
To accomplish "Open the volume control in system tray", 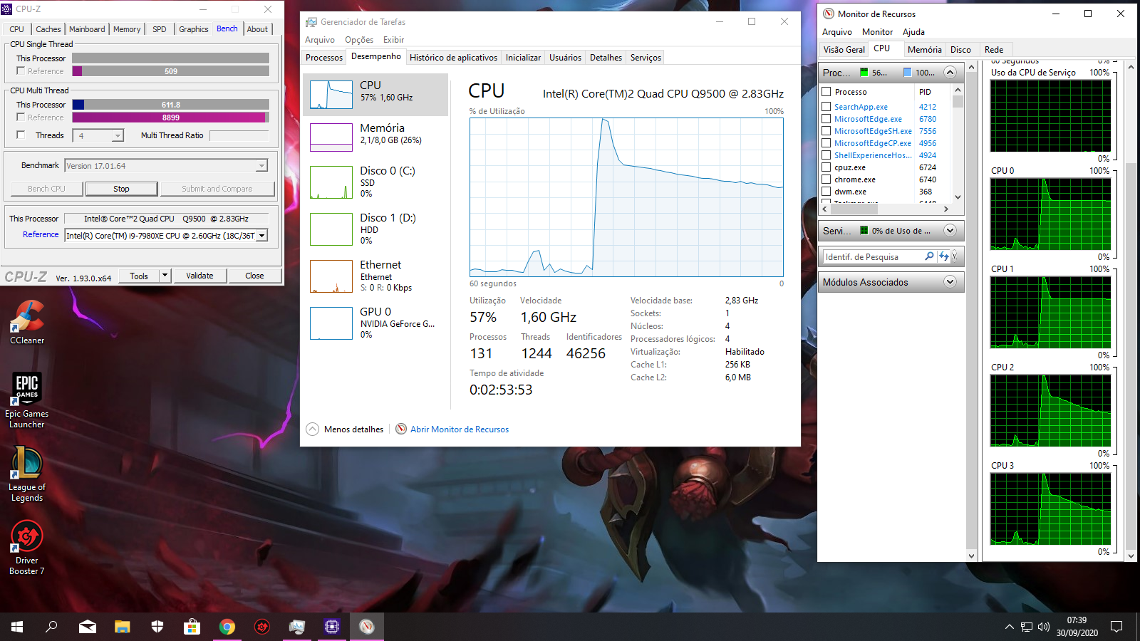I will (x=1044, y=627).
